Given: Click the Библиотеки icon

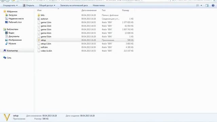Looking at the screenshot, I should pyautogui.click(x=4, y=29).
